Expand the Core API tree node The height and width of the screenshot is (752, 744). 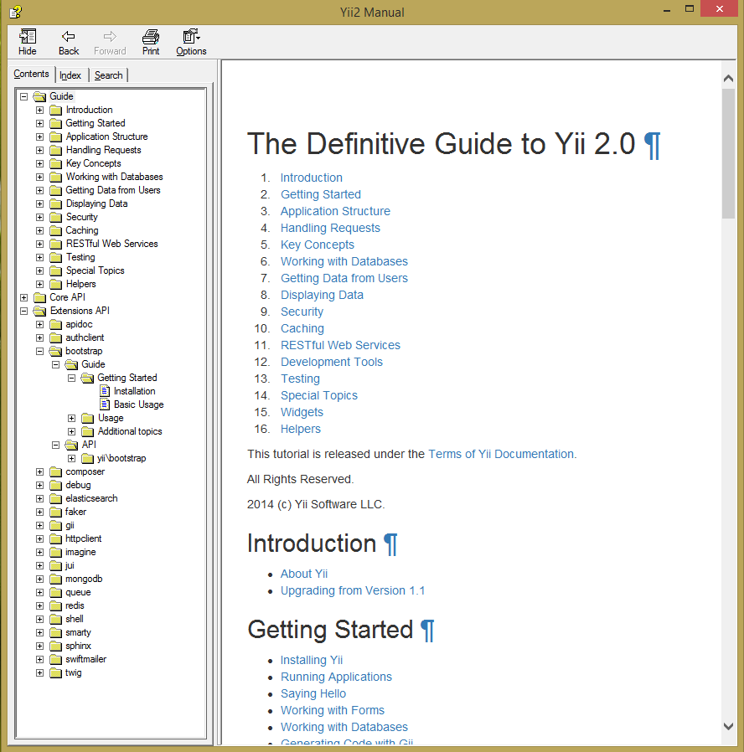tap(23, 297)
